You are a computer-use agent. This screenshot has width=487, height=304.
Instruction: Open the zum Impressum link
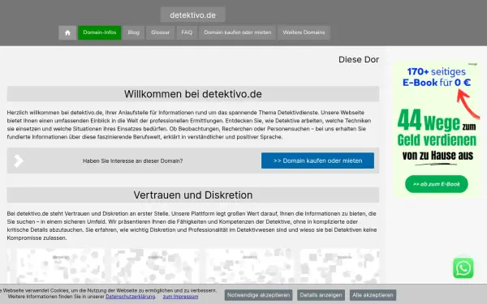[180, 297]
